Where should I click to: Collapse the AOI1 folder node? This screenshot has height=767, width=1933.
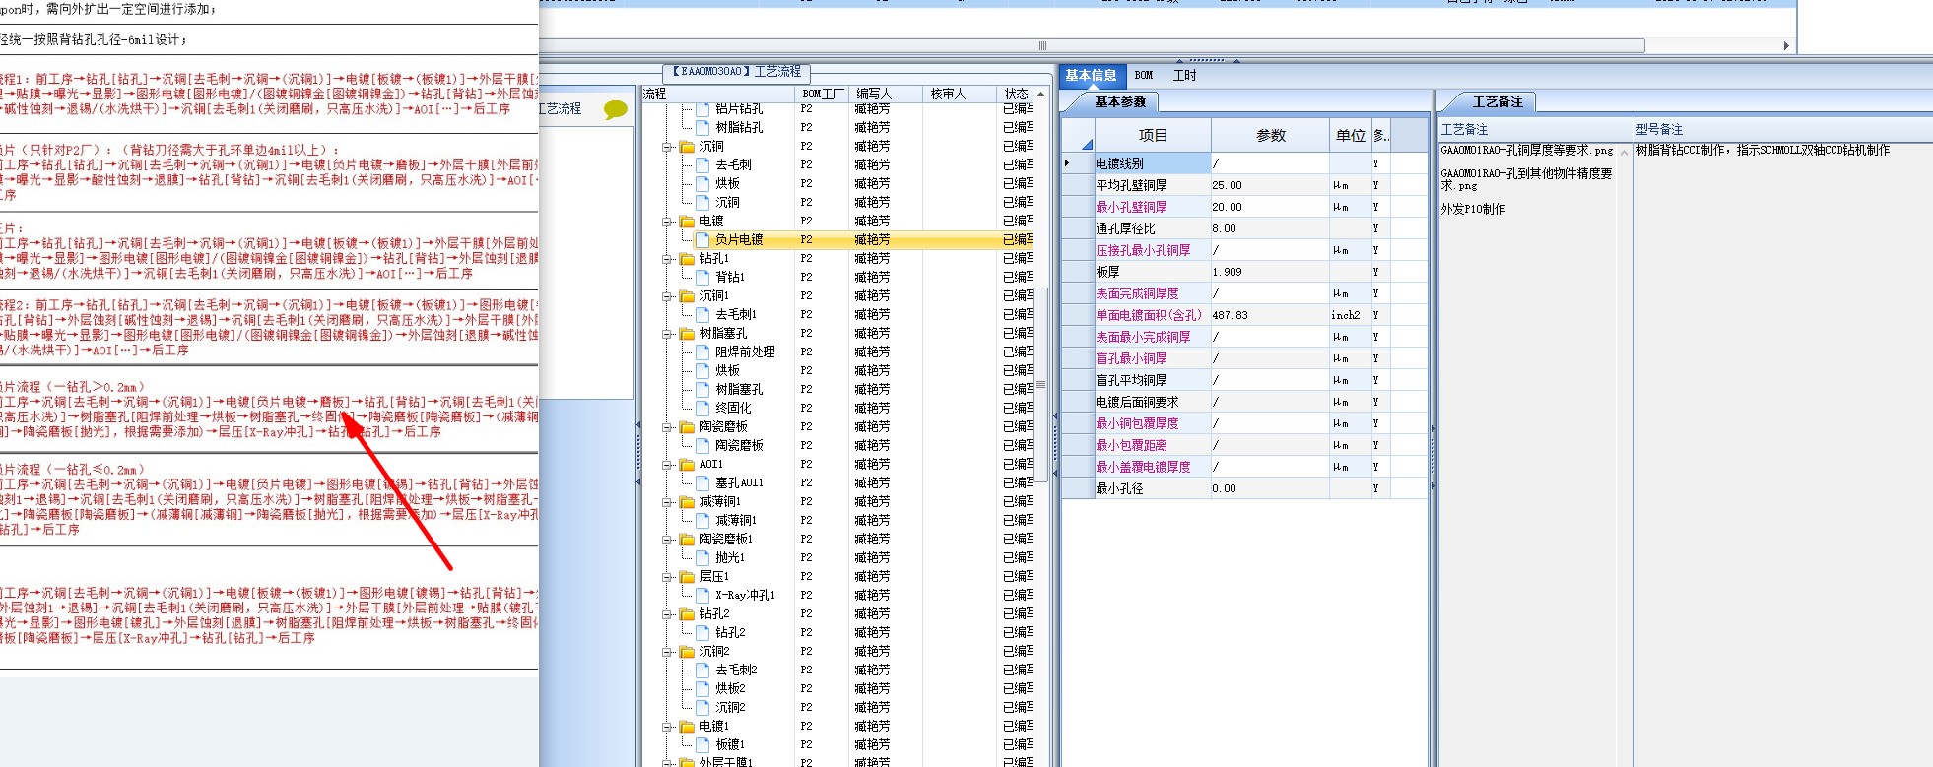[x=667, y=465]
